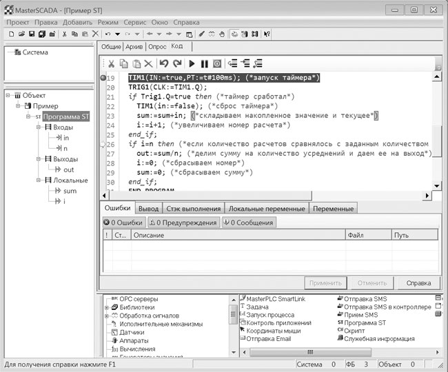Cut using scissors icon in main toolbar
448x372 pixels.
(x=64, y=34)
